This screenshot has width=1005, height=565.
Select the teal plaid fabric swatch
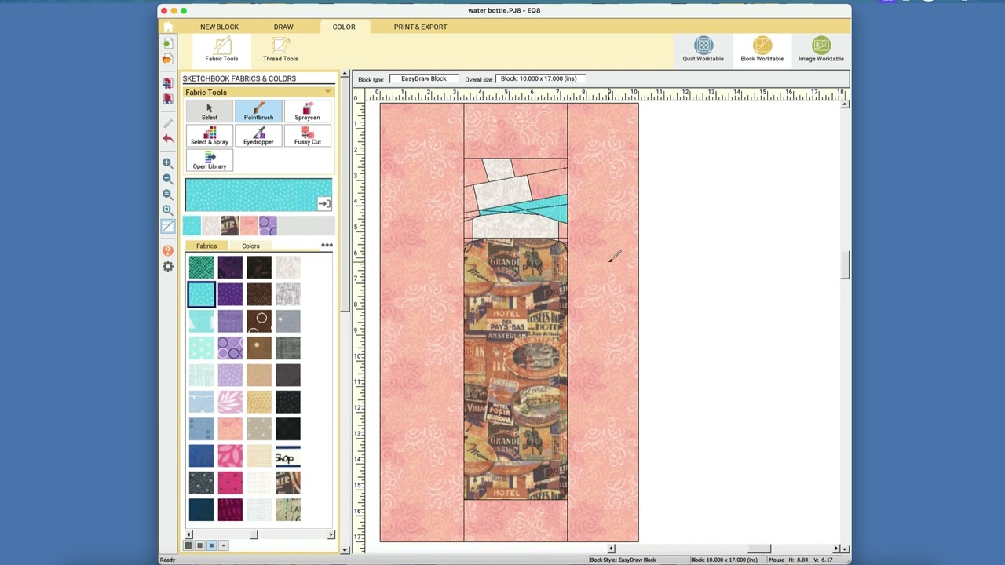tap(201, 268)
